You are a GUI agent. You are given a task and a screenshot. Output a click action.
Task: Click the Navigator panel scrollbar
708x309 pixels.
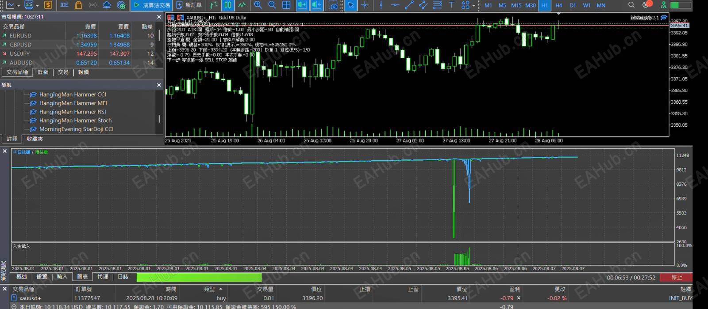coord(159,119)
